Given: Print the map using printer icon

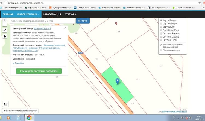Looking at the screenshot, I should [x=5, y=36].
